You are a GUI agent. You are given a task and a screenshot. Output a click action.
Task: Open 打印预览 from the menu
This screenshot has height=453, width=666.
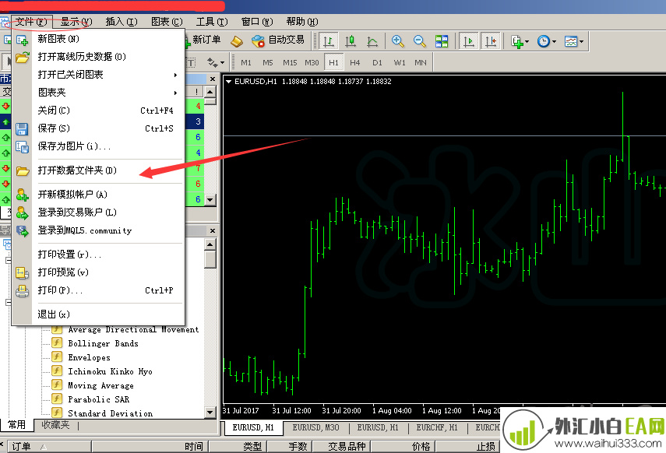point(99,272)
